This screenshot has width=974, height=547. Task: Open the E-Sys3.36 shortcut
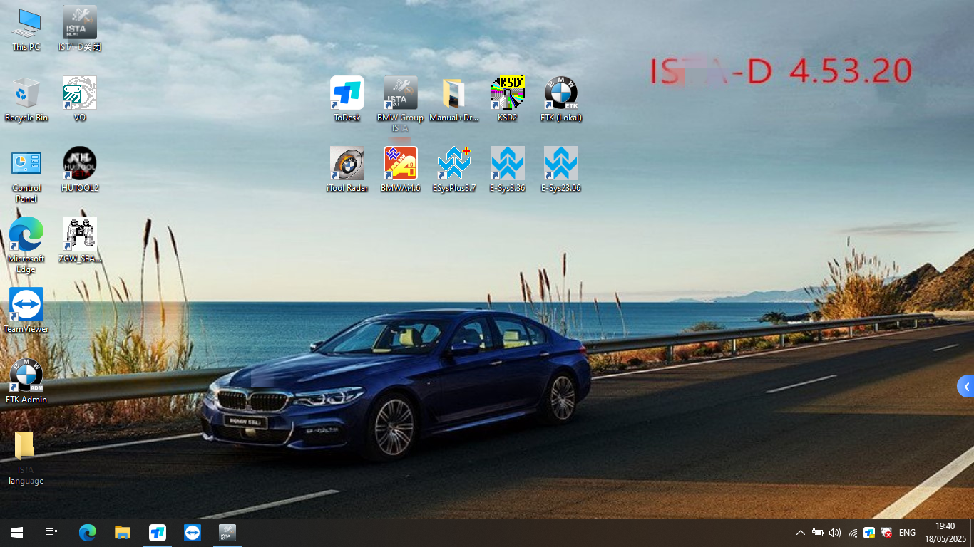(507, 164)
